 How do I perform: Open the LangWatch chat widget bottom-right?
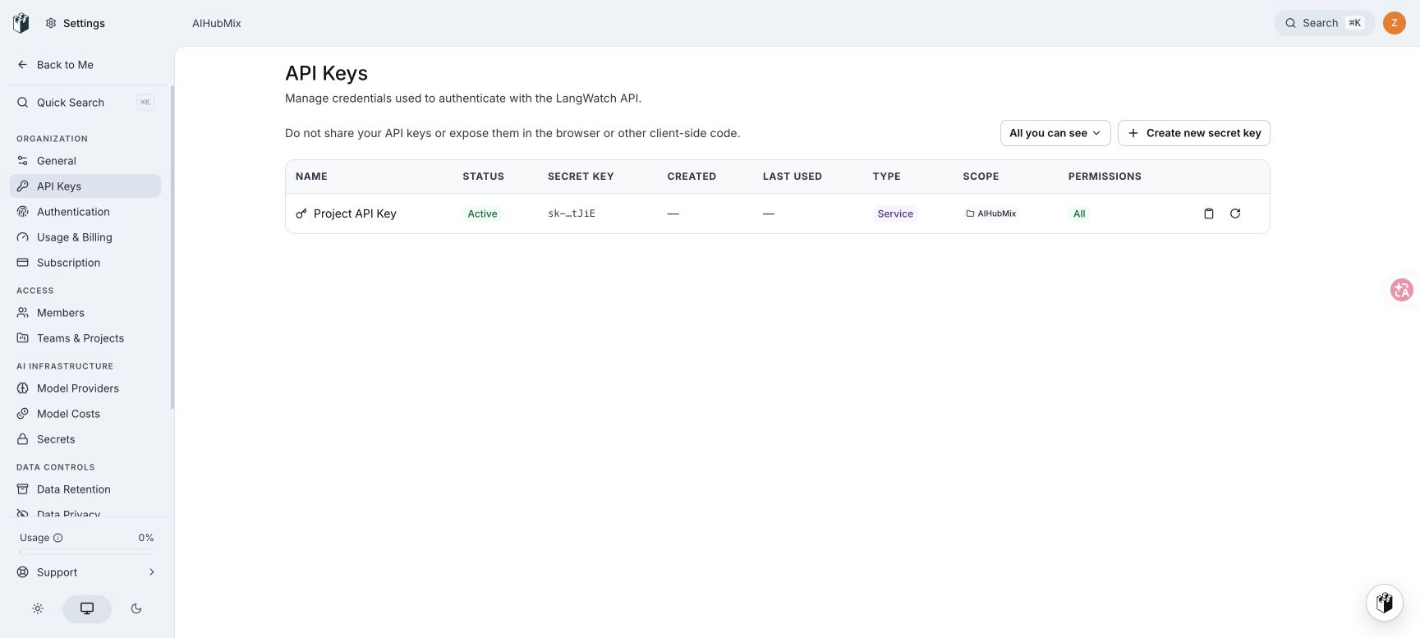1385,603
